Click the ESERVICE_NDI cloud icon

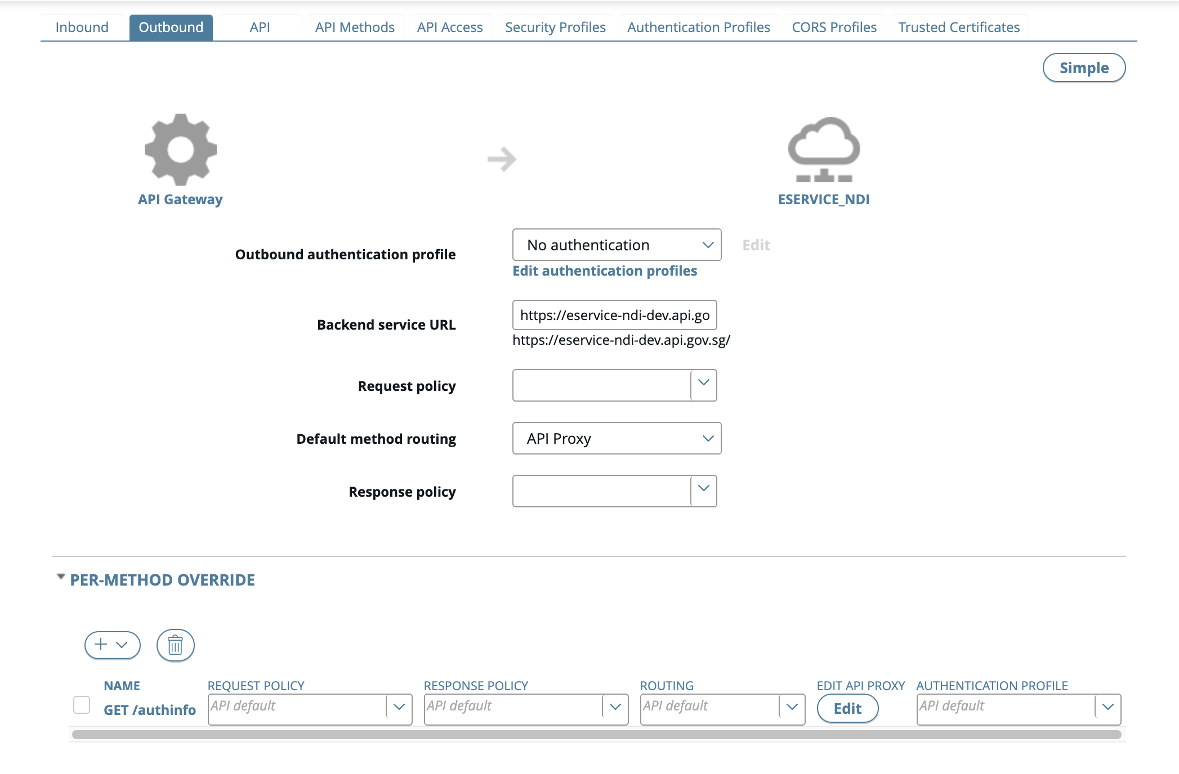(824, 150)
